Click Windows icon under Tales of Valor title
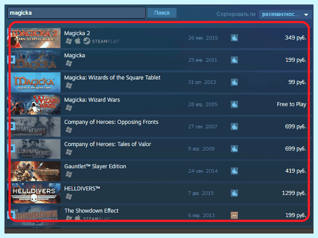Image resolution: width=318 pixels, height=238 pixels. (69, 152)
